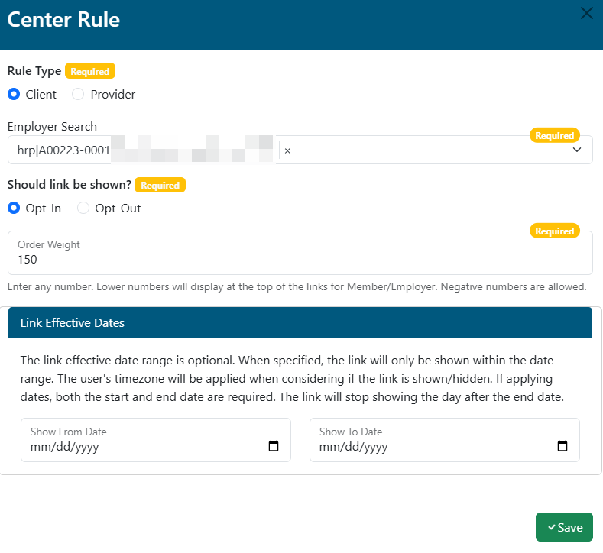Open the Show From Date calendar picker
603x553 pixels.
pyautogui.click(x=274, y=447)
